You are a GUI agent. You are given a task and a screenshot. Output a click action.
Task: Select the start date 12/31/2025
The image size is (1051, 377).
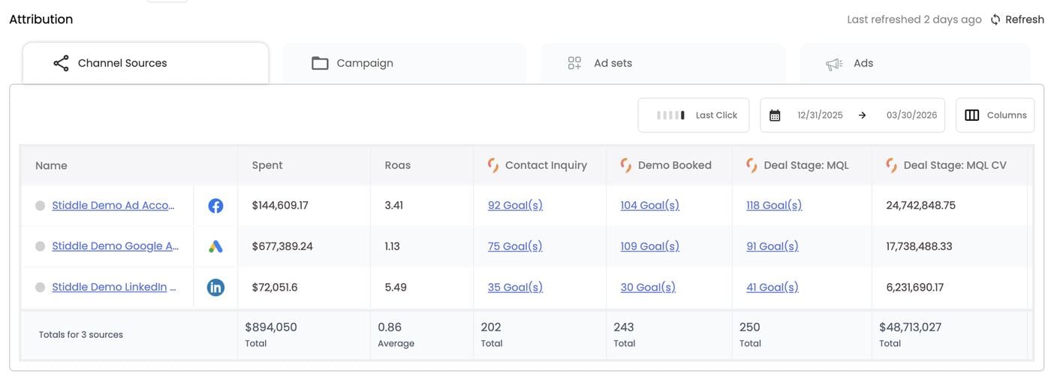pyautogui.click(x=820, y=115)
